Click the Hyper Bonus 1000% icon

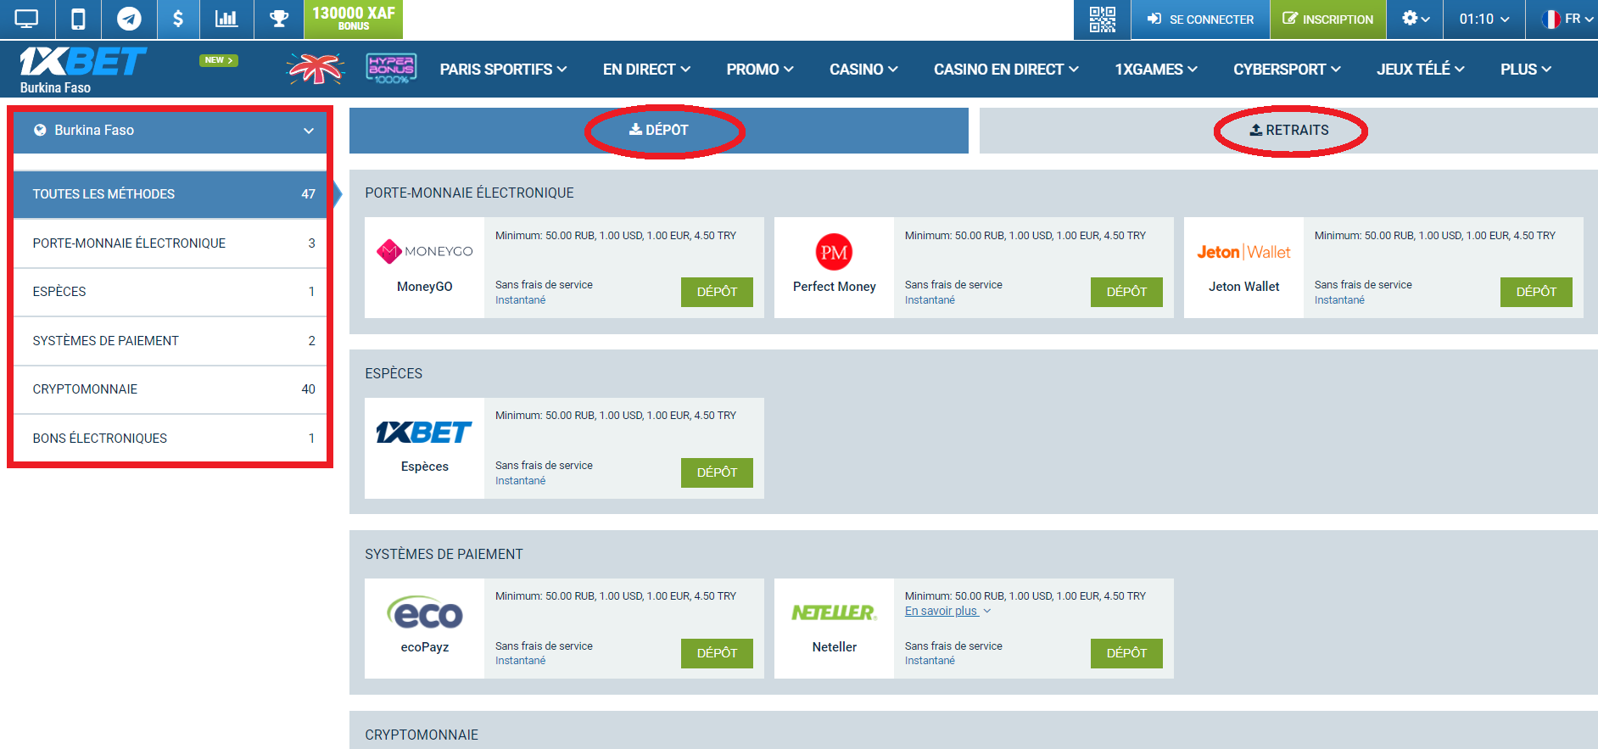391,69
